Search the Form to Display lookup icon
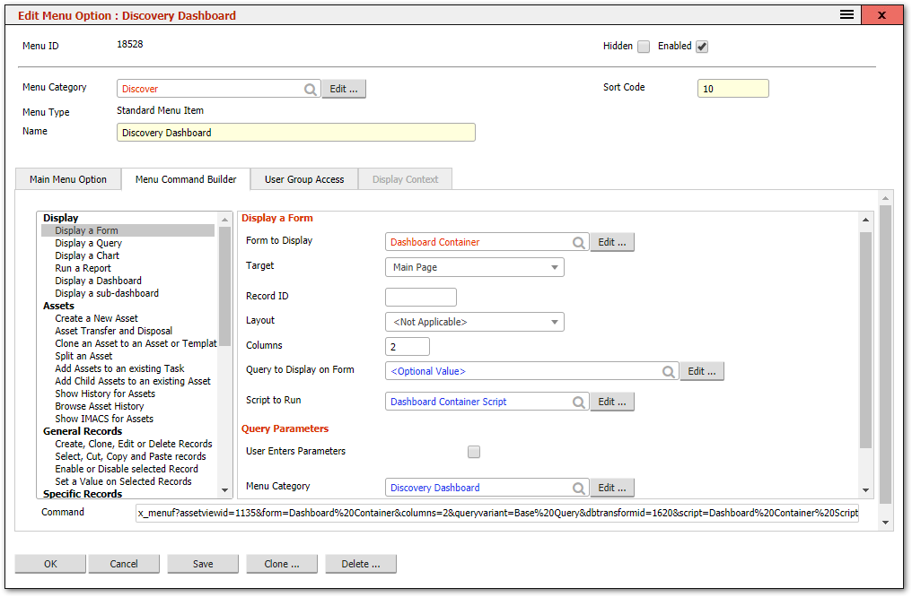 coord(579,241)
